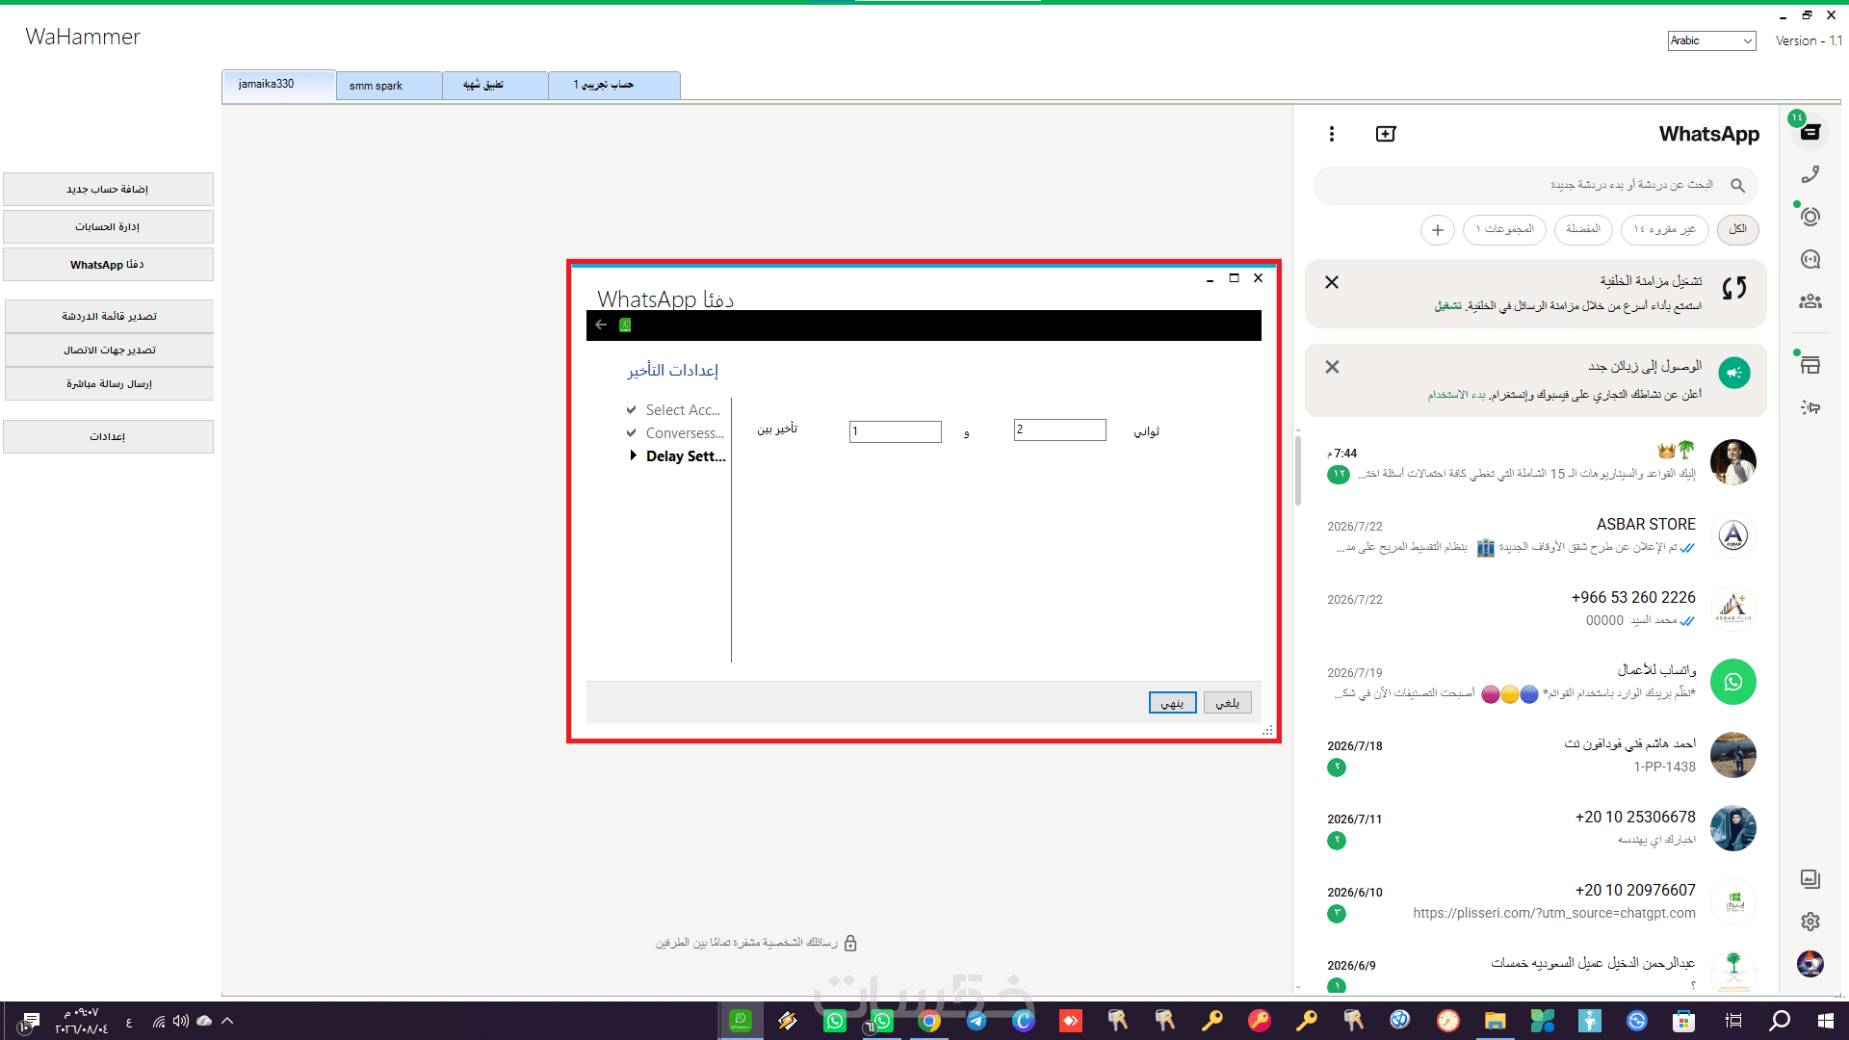
Task: Open the three-dot menu in WhatsApp header
Action: pyautogui.click(x=1332, y=134)
